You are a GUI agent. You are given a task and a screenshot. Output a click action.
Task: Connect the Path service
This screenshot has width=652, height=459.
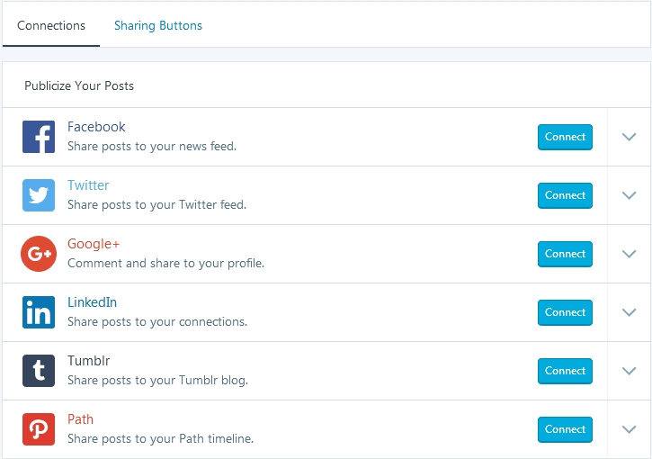tap(565, 429)
